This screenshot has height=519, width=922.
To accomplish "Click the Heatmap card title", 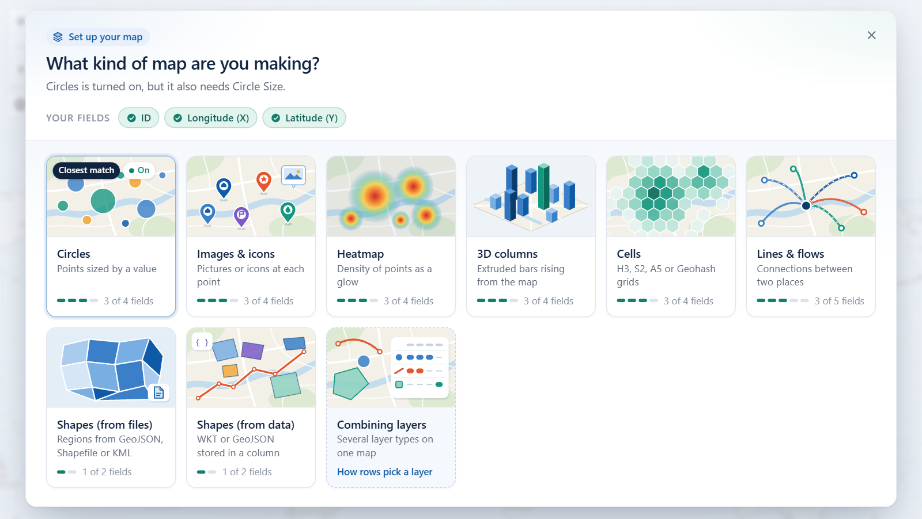I will 360,254.
